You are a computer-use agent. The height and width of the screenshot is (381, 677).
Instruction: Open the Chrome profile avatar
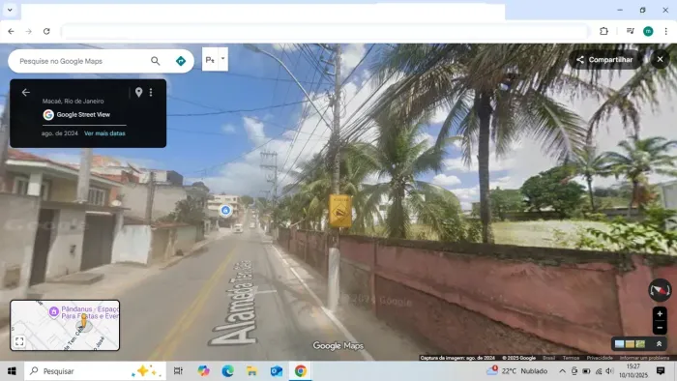pyautogui.click(x=648, y=31)
